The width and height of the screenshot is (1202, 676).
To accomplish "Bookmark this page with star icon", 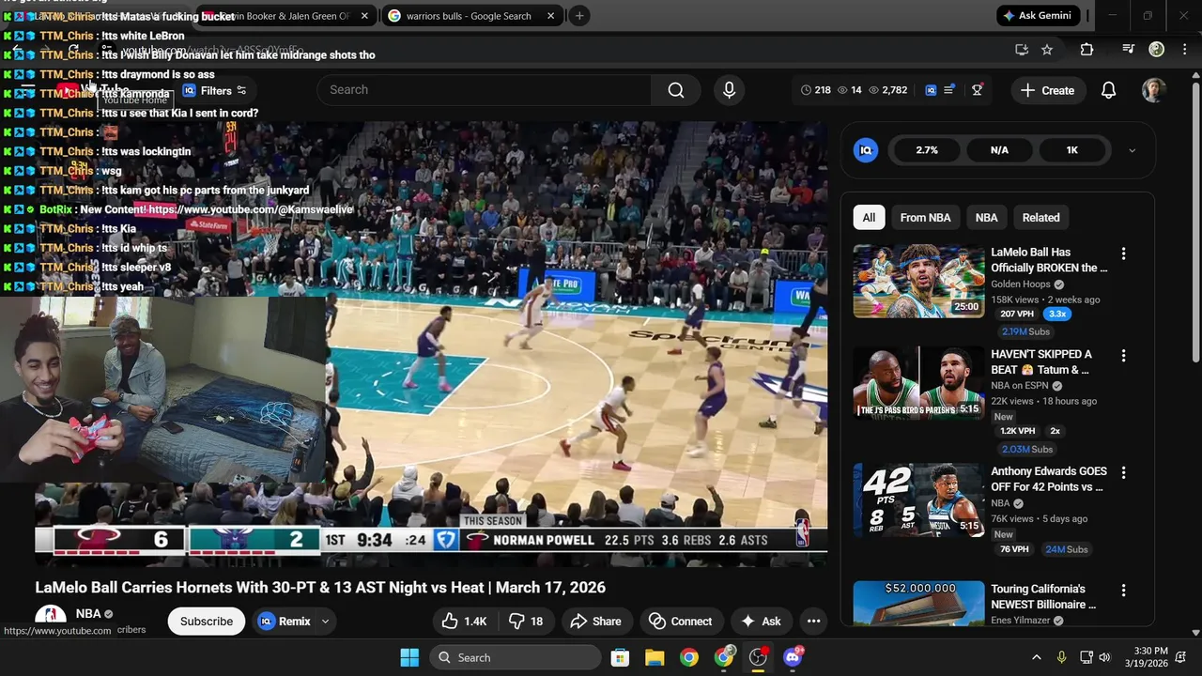I will point(1047,49).
